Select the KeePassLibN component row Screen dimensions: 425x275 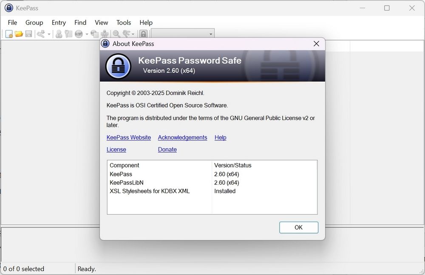(x=127, y=183)
